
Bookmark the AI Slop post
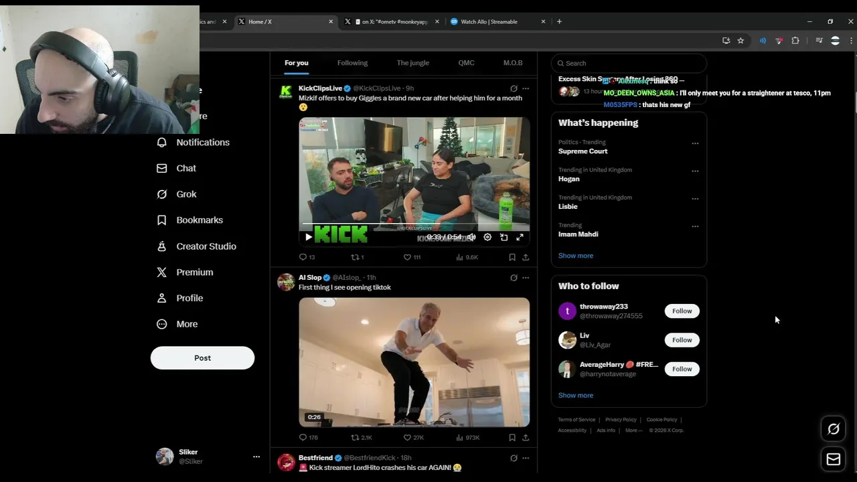(x=512, y=438)
